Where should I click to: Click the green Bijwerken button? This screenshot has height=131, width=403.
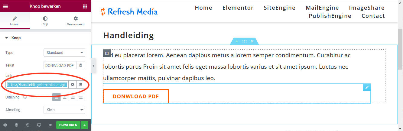tap(68, 125)
